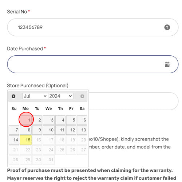
Task: Click the Store Purchased input field
Action: click(x=134, y=101)
